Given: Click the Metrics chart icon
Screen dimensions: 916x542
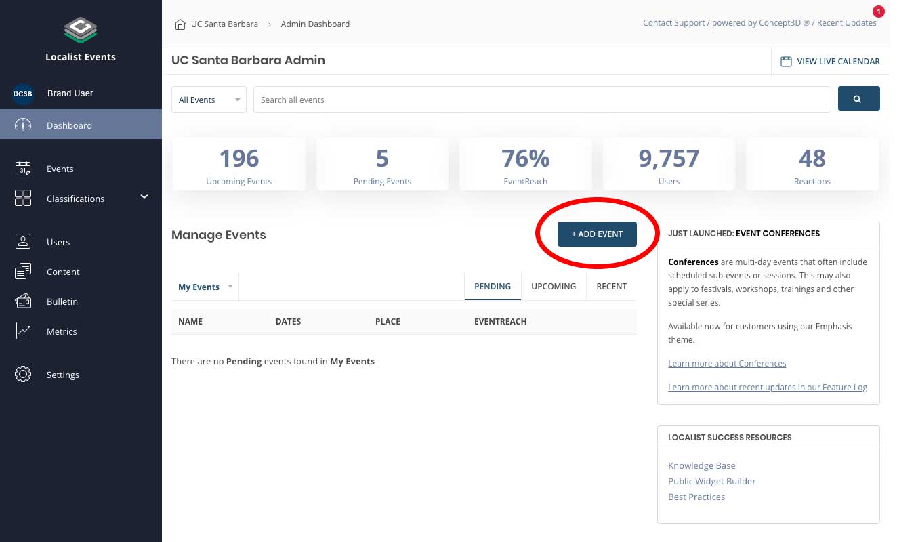Looking at the screenshot, I should click(23, 331).
